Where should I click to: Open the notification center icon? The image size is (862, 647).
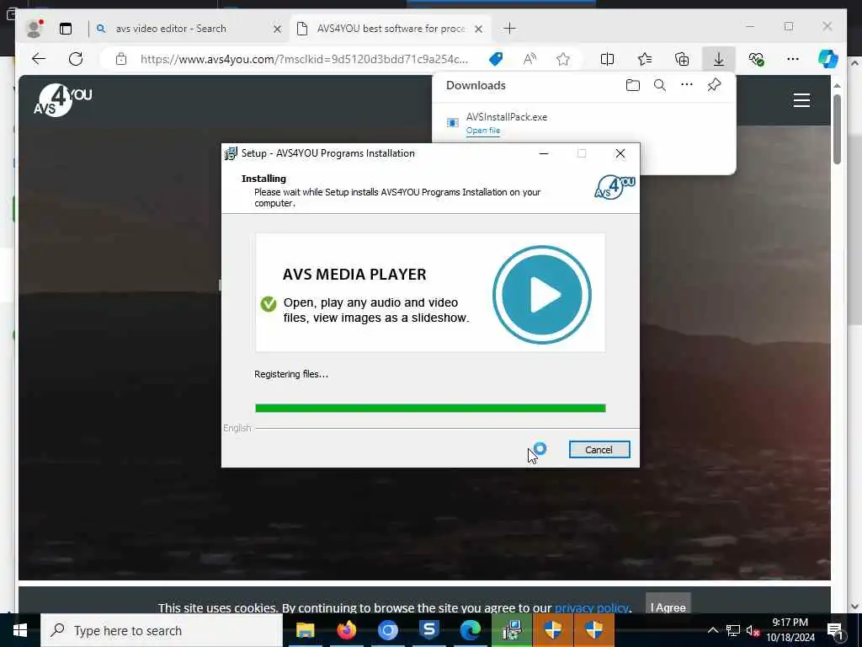pyautogui.click(x=835, y=631)
